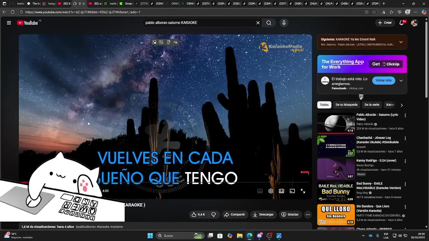429x241 pixels.
Task: Go to YouTube home via the logo
Action: [27, 23]
